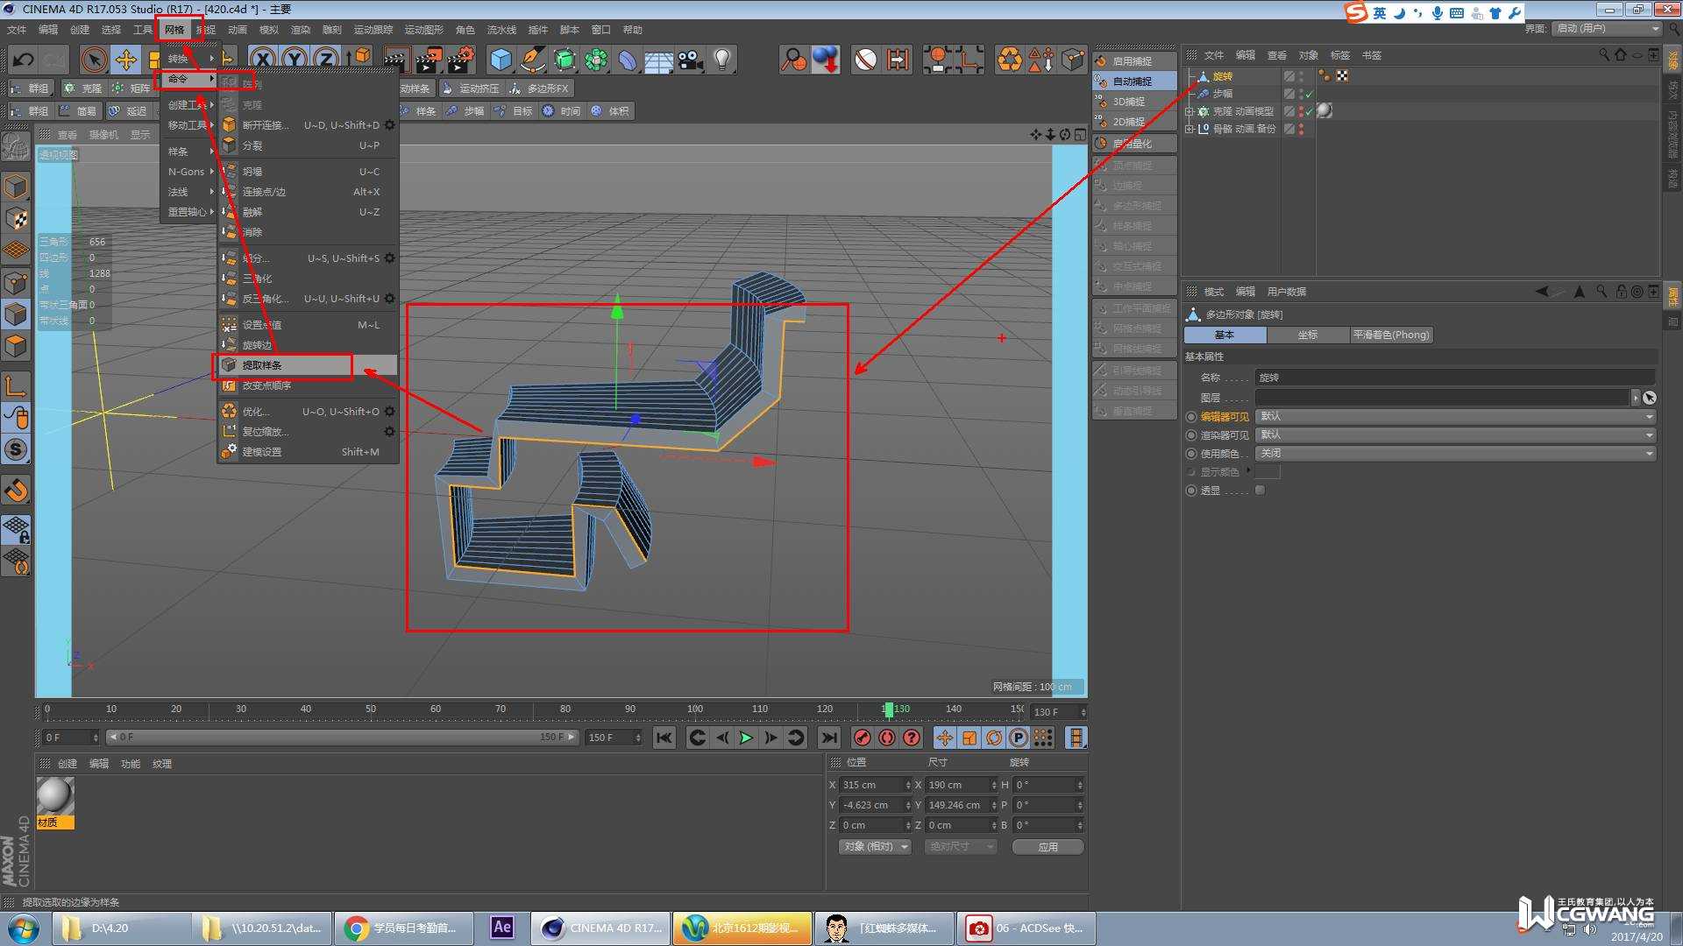The width and height of the screenshot is (1683, 946).
Task: Expand the 克隆 动画模型 tree node
Action: (1189, 111)
